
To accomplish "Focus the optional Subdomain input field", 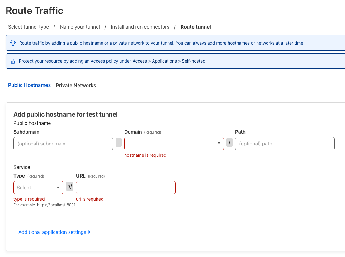I will (63, 144).
